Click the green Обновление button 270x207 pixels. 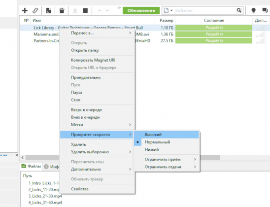(x=141, y=10)
